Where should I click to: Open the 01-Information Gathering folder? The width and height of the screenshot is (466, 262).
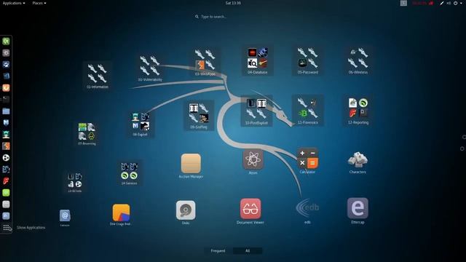pyautogui.click(x=98, y=76)
